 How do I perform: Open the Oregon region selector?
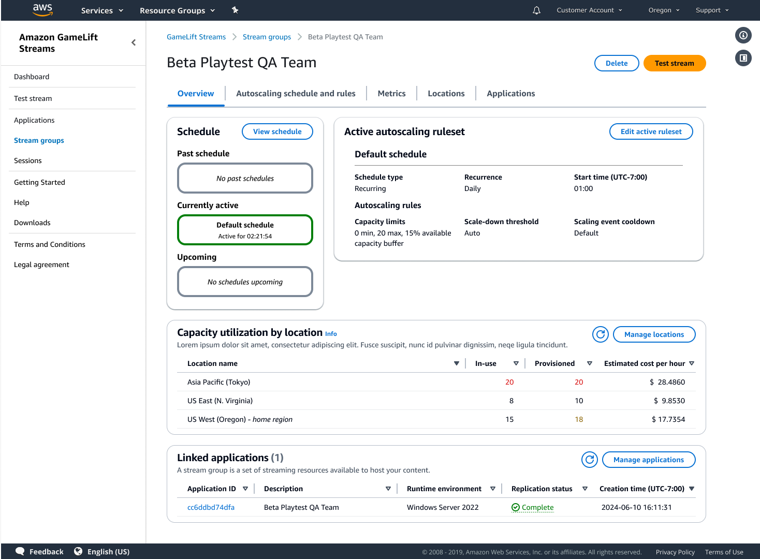664,10
